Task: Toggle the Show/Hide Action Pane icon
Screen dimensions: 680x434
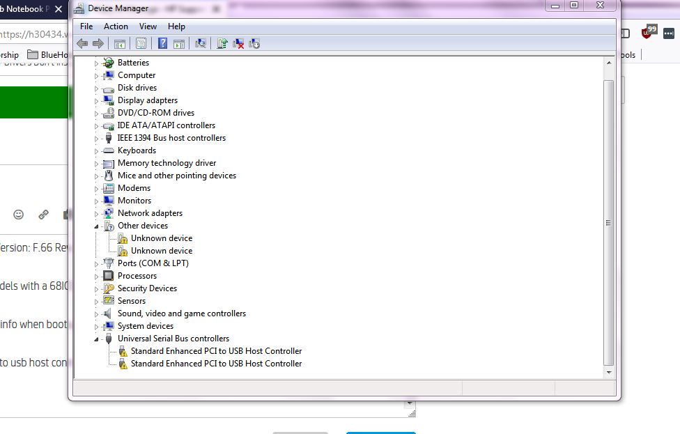Action: click(178, 43)
